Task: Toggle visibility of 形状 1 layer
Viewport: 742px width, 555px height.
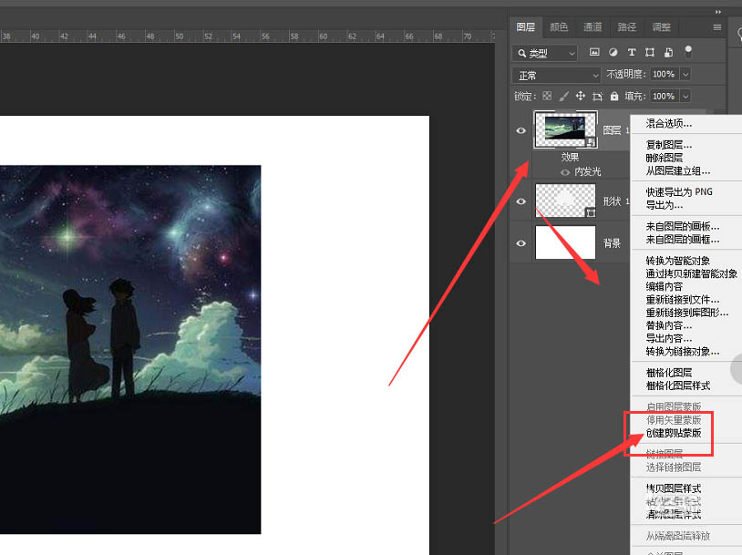Action: pos(520,200)
